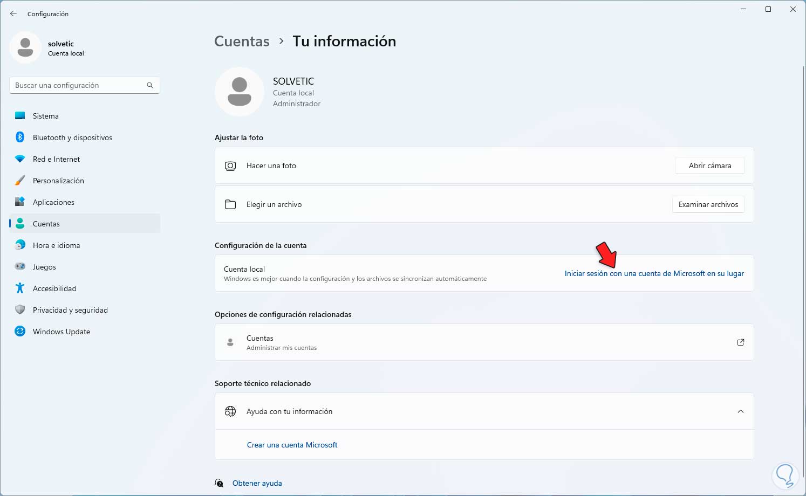Click the Red e Internet Wi-Fi icon

point(20,159)
